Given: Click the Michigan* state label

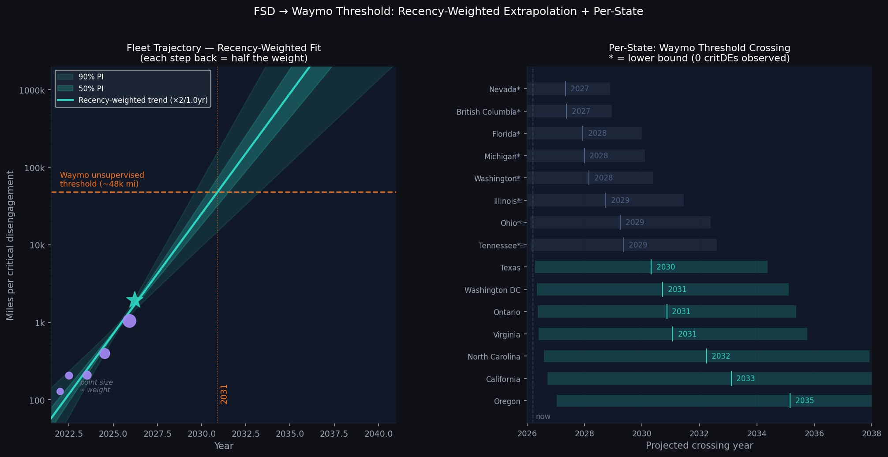Looking at the screenshot, I should coord(502,157).
